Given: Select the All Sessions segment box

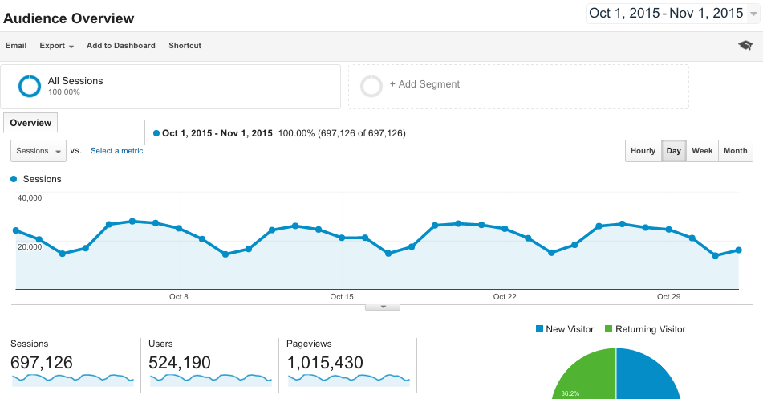Looking at the screenshot, I should pos(170,87).
